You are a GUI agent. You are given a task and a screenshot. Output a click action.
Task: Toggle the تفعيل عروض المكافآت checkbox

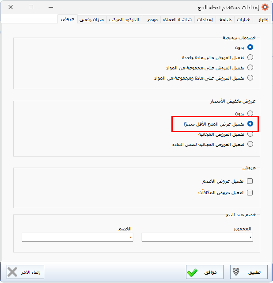pyautogui.click(x=250, y=192)
